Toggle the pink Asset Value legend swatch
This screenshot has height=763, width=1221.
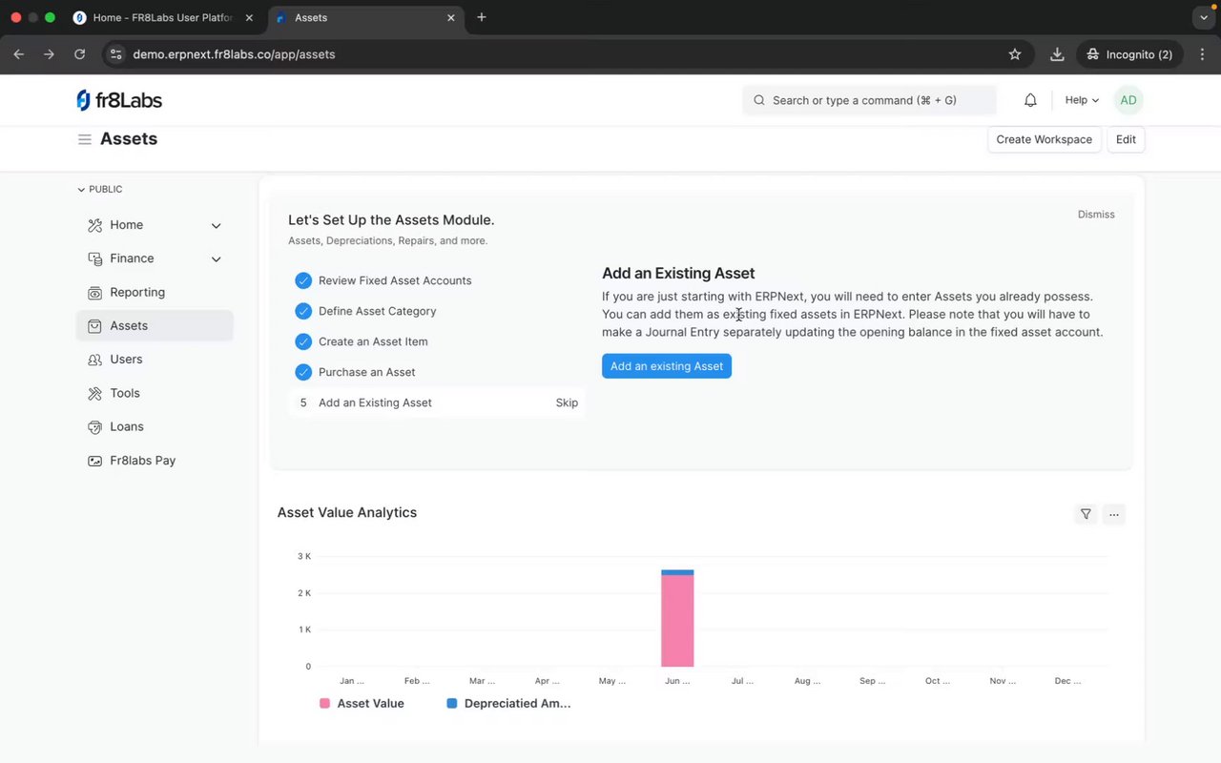click(x=324, y=704)
